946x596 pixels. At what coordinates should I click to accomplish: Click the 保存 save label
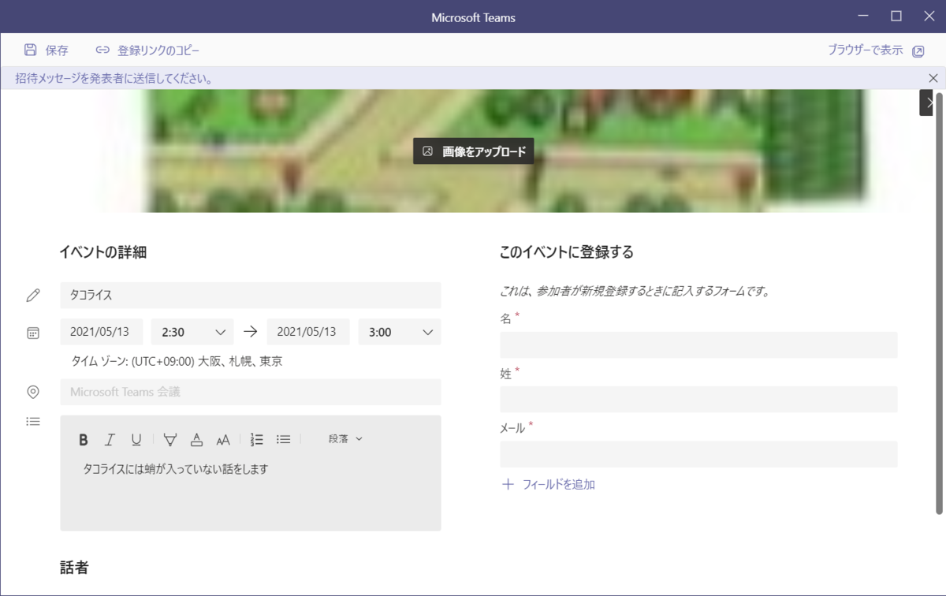click(x=57, y=50)
